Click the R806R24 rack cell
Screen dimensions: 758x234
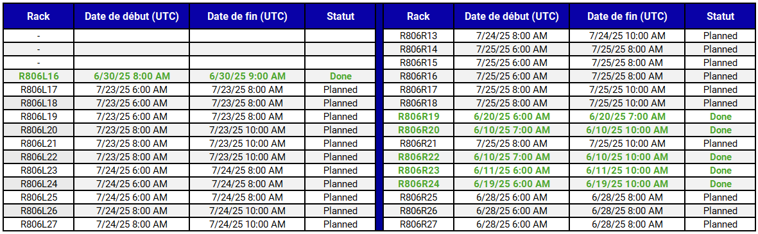click(418, 184)
